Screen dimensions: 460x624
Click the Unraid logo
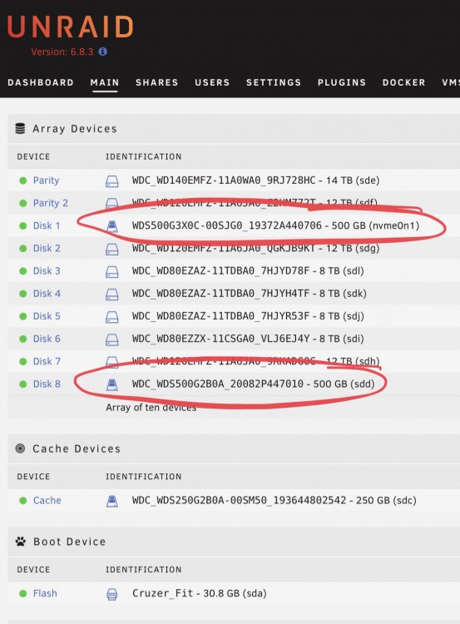pos(71,27)
